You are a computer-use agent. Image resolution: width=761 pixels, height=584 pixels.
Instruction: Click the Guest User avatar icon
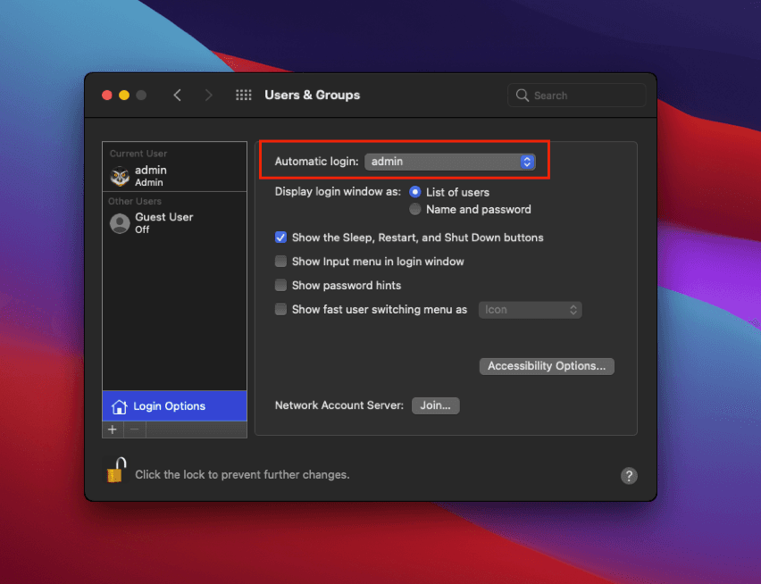point(120,222)
